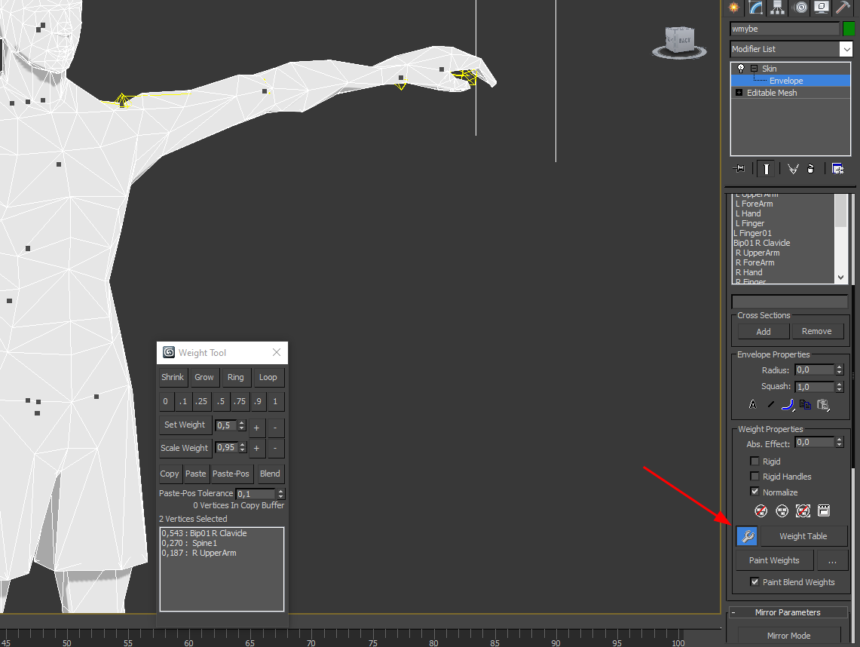Click the Weight Tool wrench icon
860x647 pixels.
746,536
